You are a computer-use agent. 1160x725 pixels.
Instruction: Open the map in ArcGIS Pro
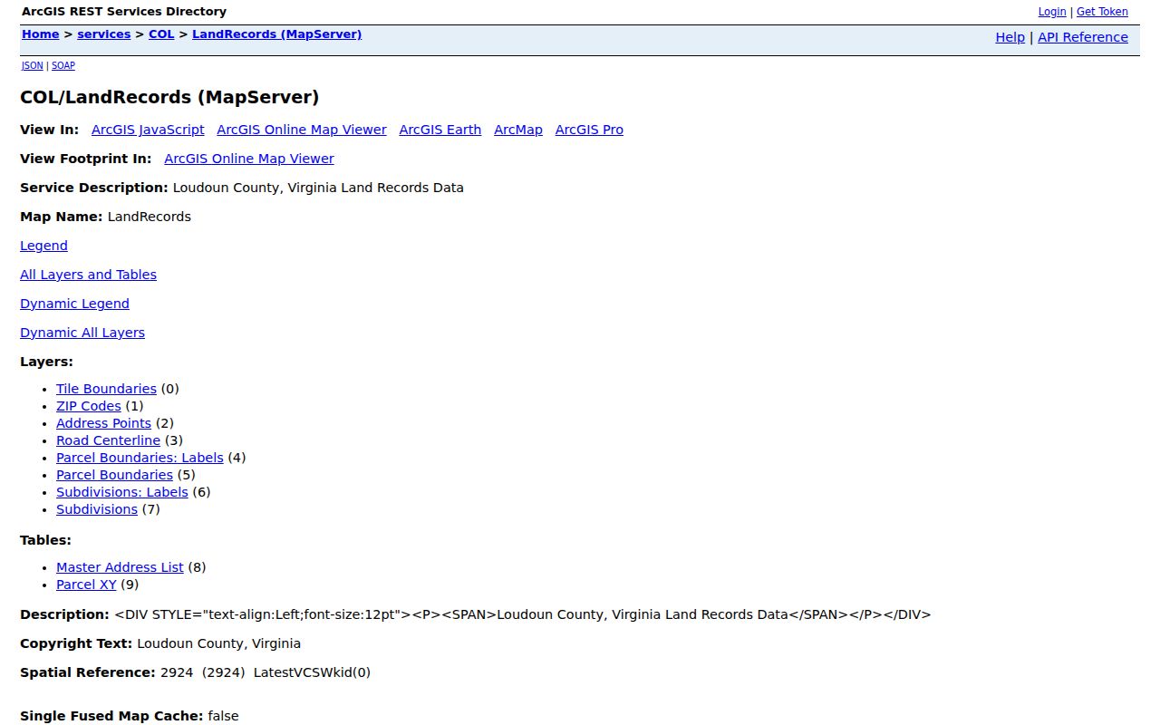(589, 130)
